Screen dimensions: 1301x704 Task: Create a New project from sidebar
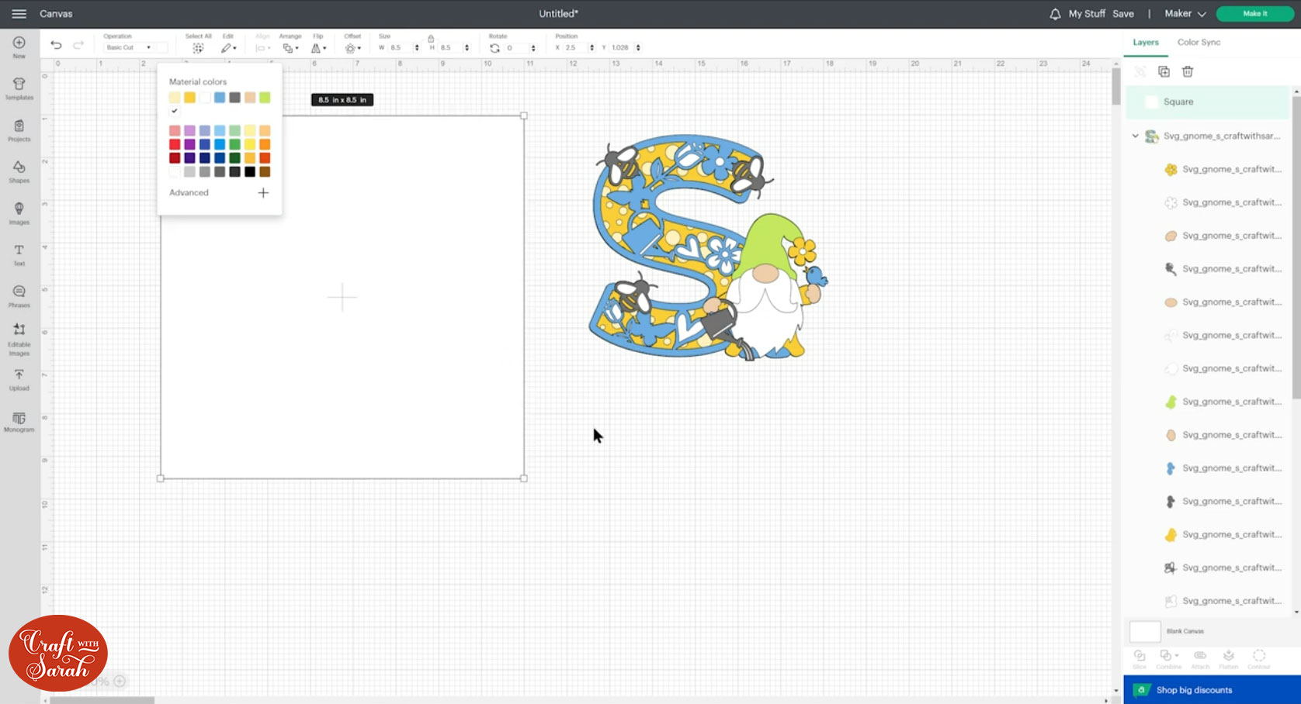coord(19,47)
